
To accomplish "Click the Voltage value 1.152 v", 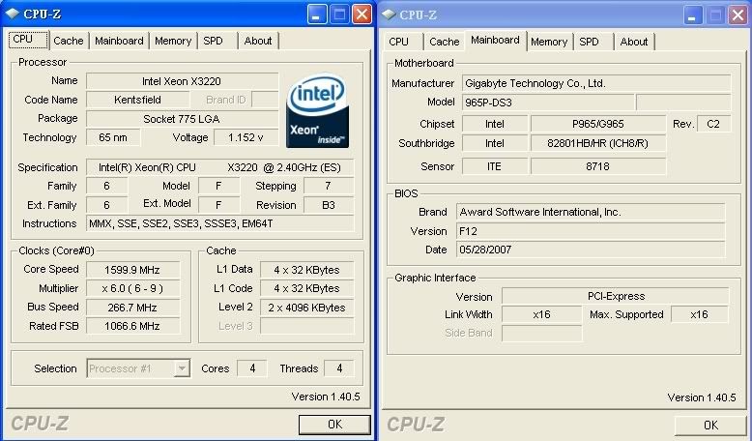I will coord(246,137).
